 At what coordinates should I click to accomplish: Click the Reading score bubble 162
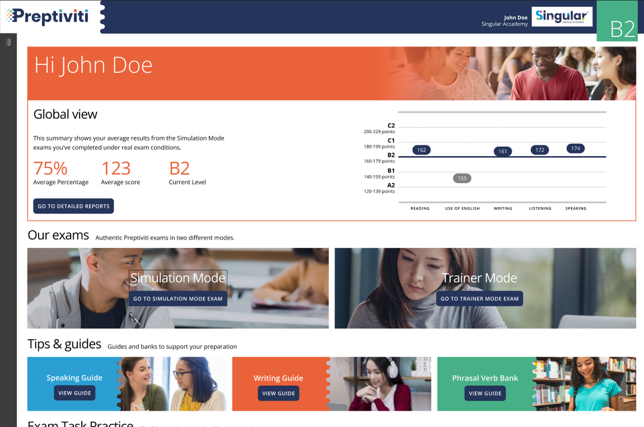pyautogui.click(x=421, y=150)
